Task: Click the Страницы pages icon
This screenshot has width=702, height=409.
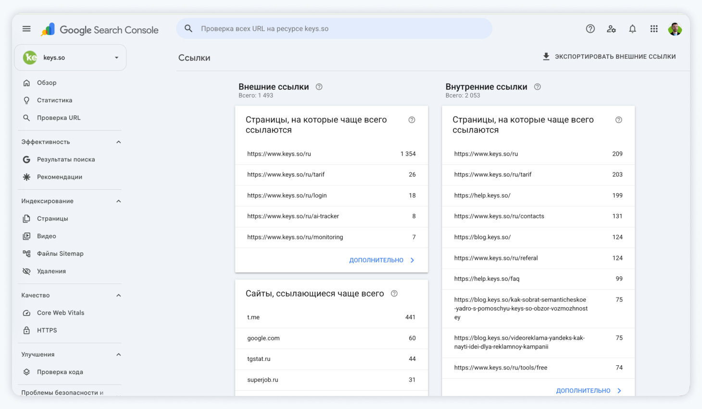Action: pos(27,219)
